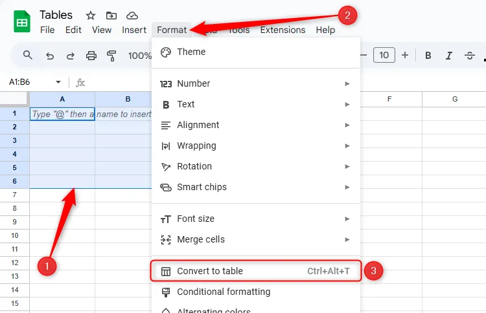Screen dimensions: 486x313
Task: Click the search magnifier in toolbar
Action: pos(28,56)
